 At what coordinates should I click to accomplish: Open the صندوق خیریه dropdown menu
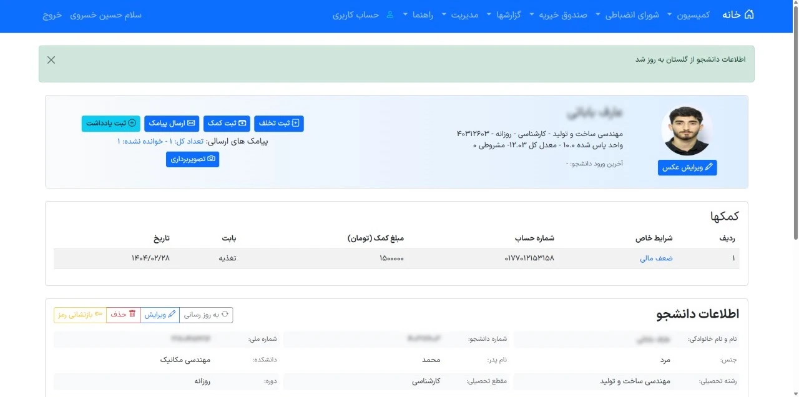click(x=558, y=14)
